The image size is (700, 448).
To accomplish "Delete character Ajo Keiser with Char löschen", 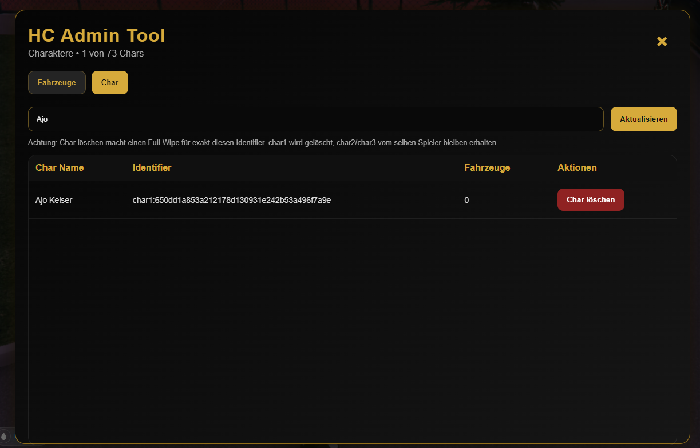I will 591,200.
